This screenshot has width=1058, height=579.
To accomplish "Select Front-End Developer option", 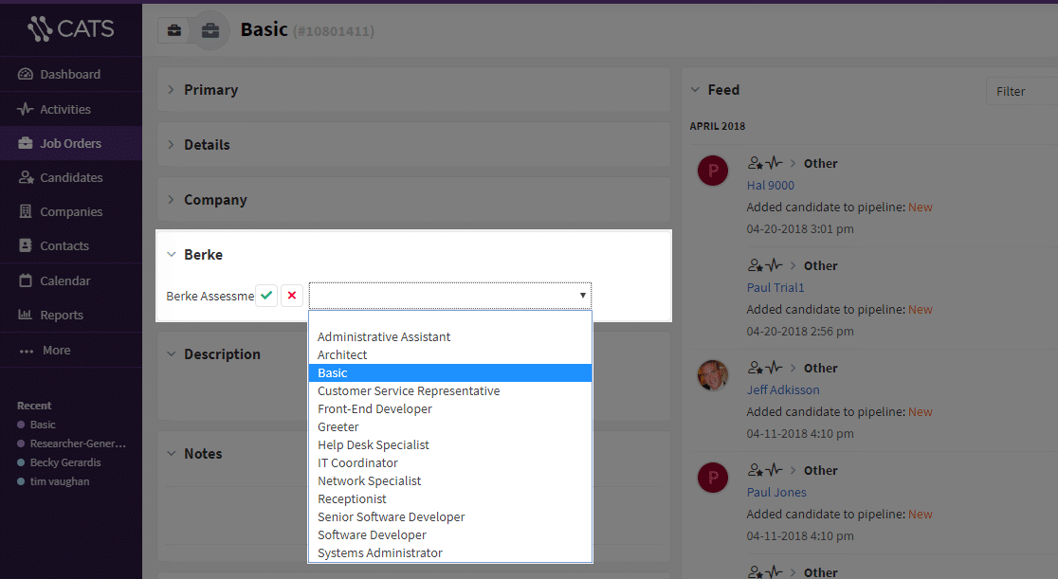I will point(450,409).
